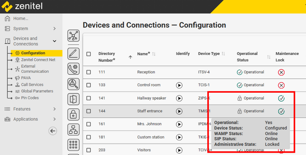Open the Applications menu item

26,119
